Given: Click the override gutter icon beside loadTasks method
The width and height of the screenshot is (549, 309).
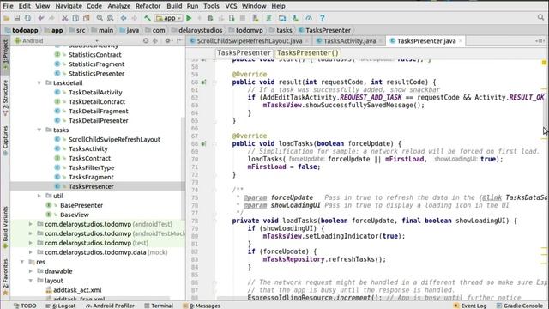Looking at the screenshot, I should coord(203,144).
